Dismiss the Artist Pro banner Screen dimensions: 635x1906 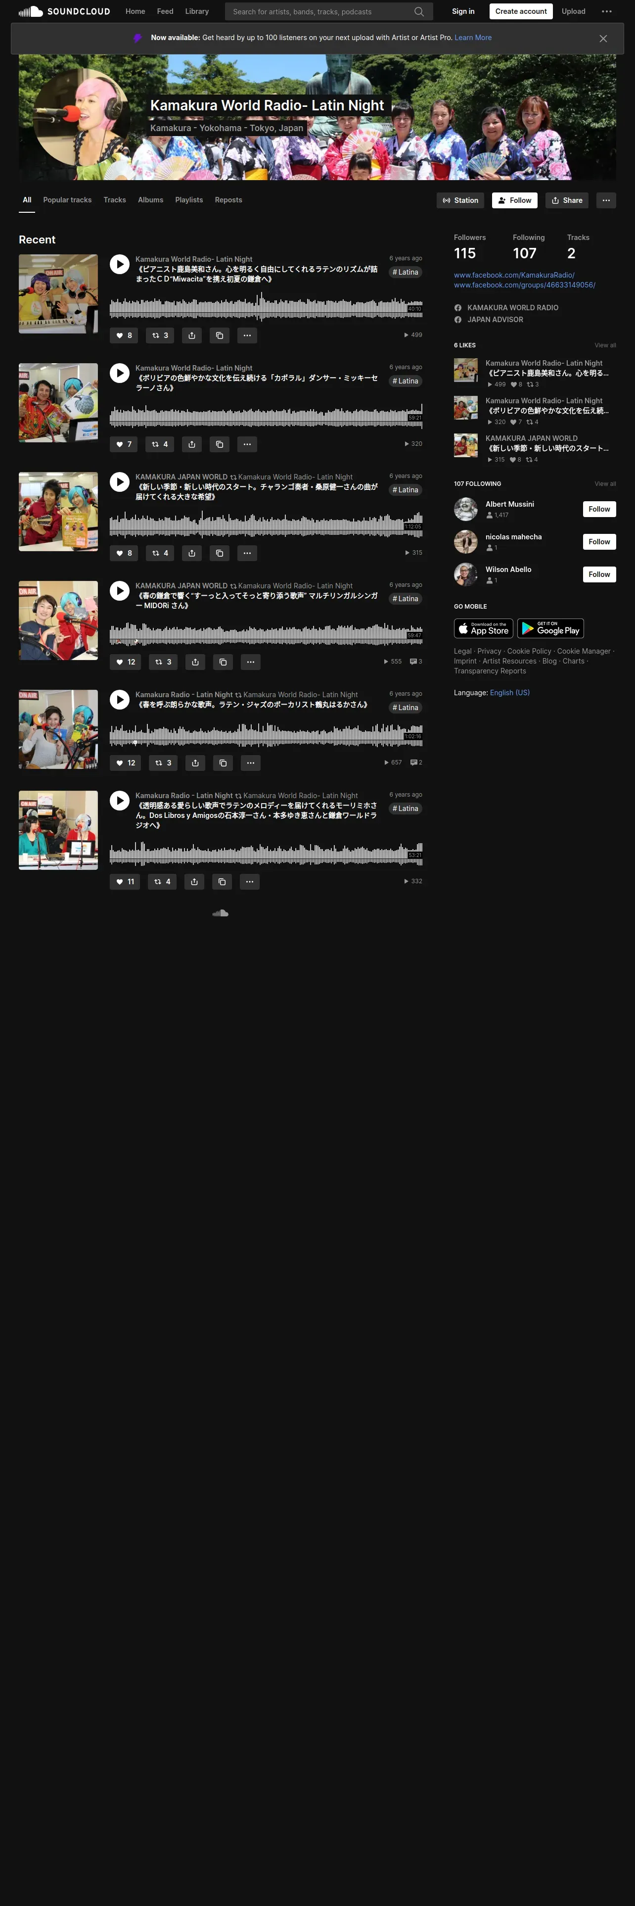[603, 39]
